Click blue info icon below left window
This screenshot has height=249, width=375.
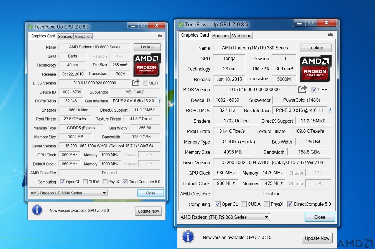tap(37, 210)
